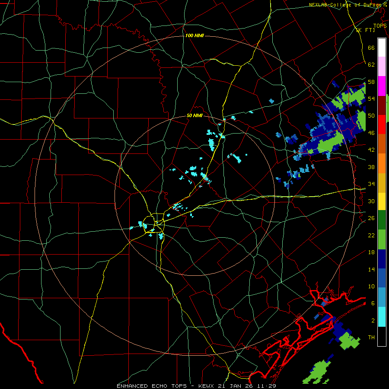Click the legend value "10"

click(x=371, y=286)
